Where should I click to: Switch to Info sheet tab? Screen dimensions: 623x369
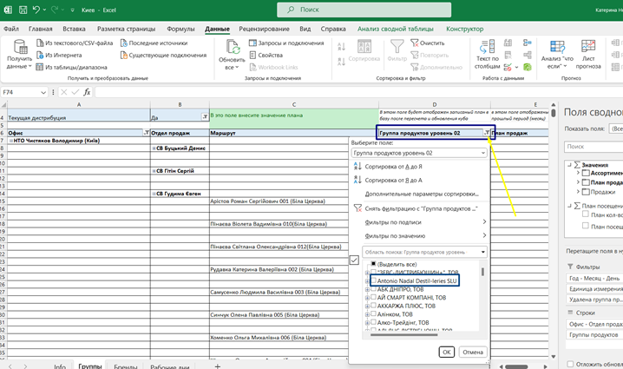(60, 366)
